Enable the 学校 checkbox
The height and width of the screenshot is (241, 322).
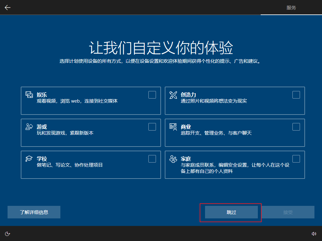pyautogui.click(x=152, y=159)
